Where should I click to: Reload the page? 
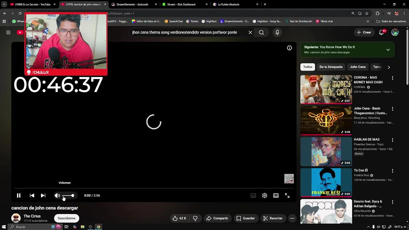pos(20,13)
